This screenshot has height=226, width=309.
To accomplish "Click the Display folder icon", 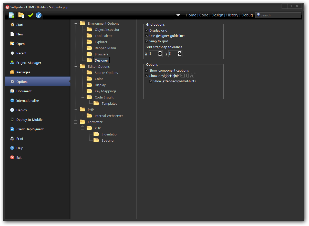I will pyautogui.click(x=89, y=85).
